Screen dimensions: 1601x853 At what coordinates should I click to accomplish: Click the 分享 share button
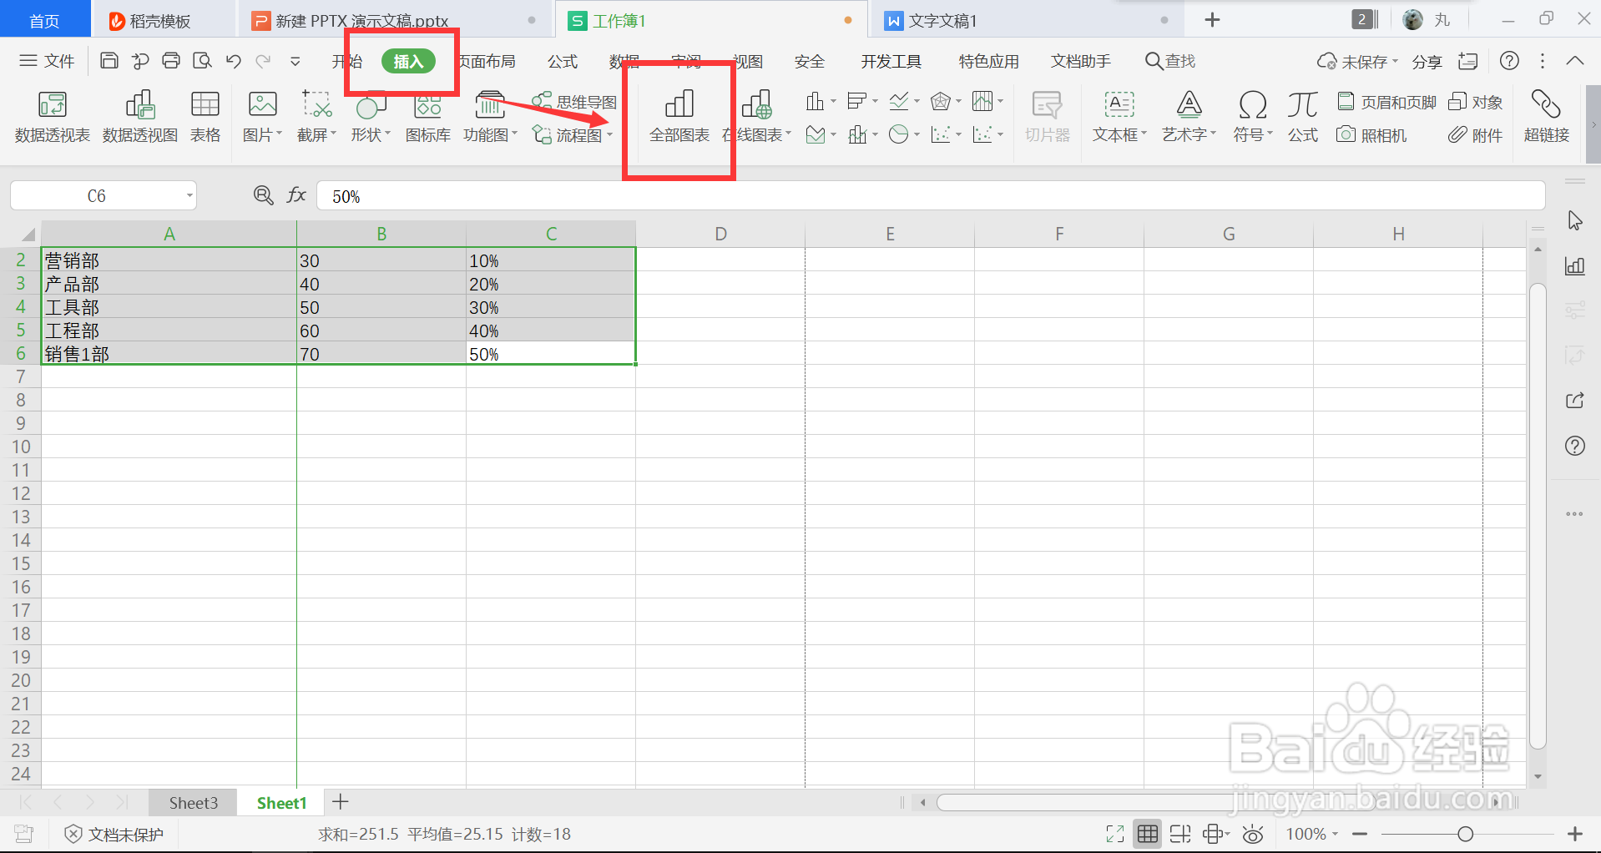(x=1427, y=62)
